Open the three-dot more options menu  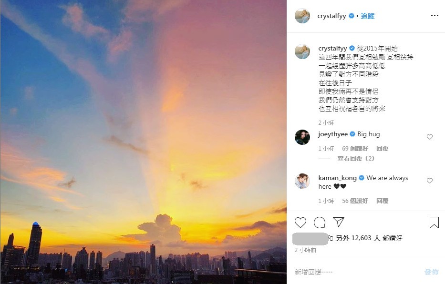coord(435,16)
